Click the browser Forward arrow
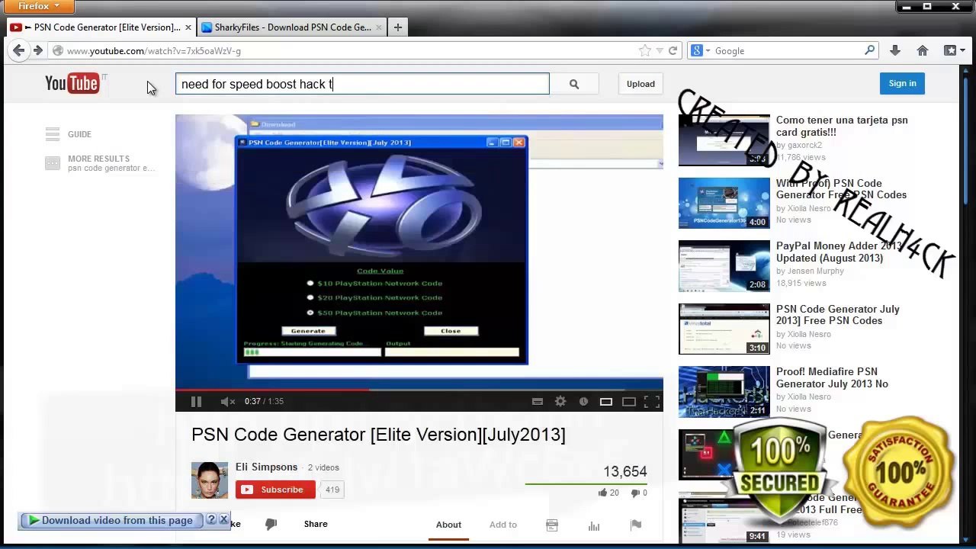The width and height of the screenshot is (976, 549). point(37,50)
